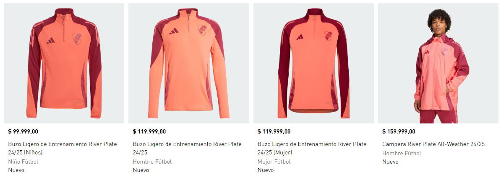Open the women's training top product image
This screenshot has height=177, width=501.
coord(313,63)
